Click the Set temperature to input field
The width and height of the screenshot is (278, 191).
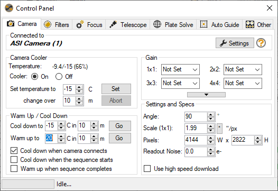point(69,89)
